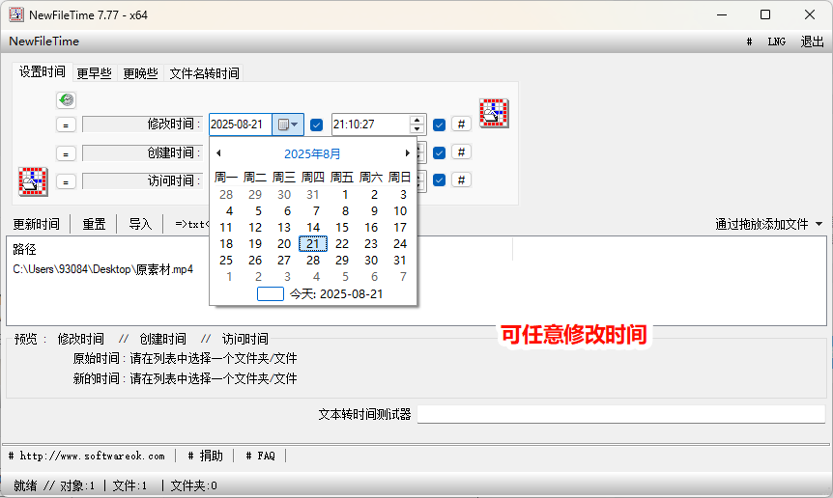Viewport: 833px width, 498px height.
Task: Click the 更新时间 button
Action: point(36,224)
